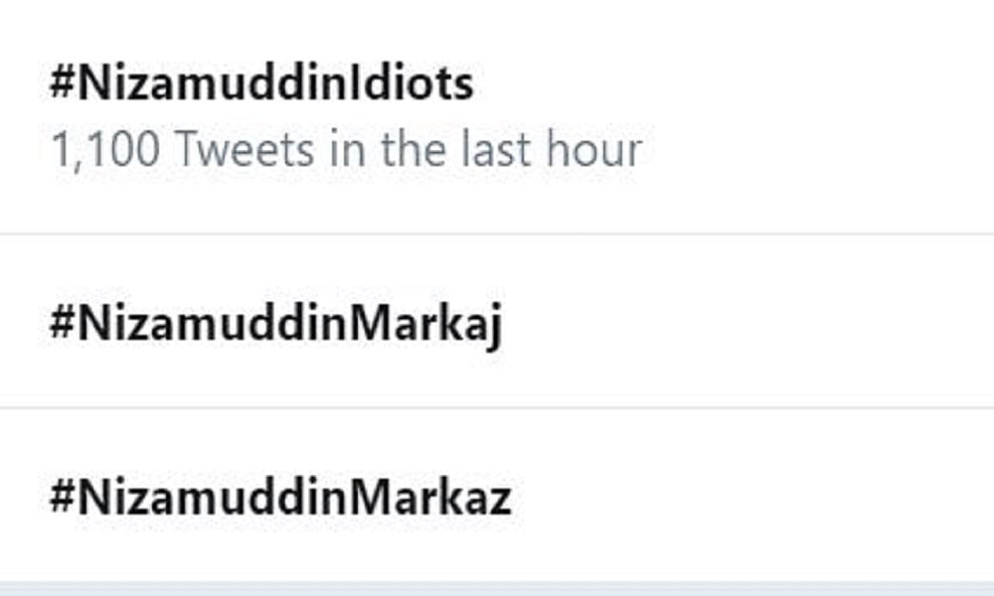Click the hash symbol before NizamuddinMarkaz

click(63, 498)
